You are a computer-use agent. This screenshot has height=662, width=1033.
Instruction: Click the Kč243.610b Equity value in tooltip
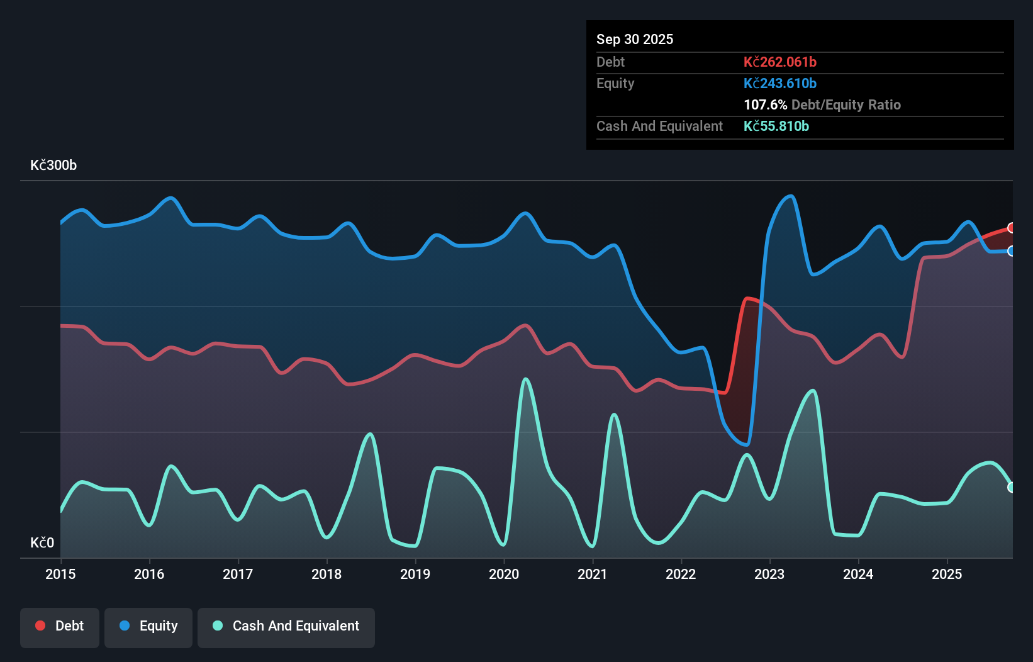779,83
